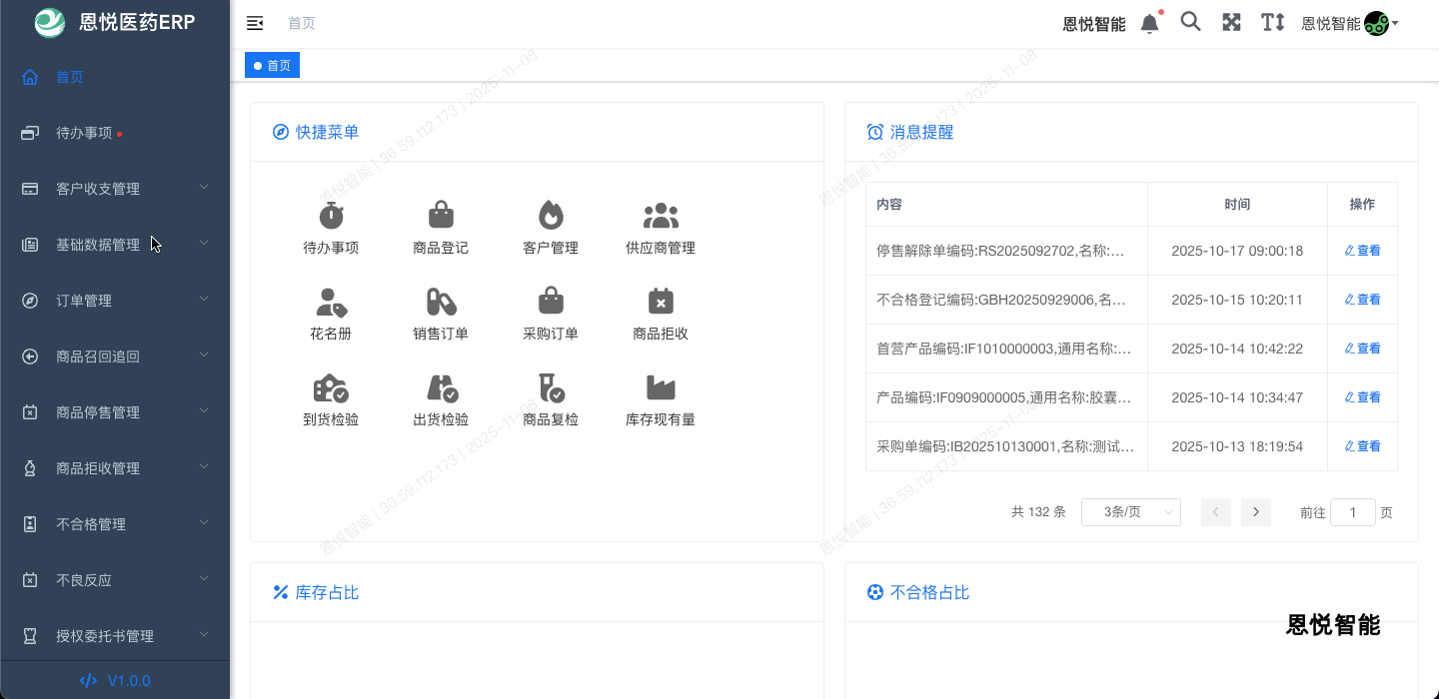Expand the 订单管理 sidebar menu
Screen dimensions: 1439x699
(115, 301)
